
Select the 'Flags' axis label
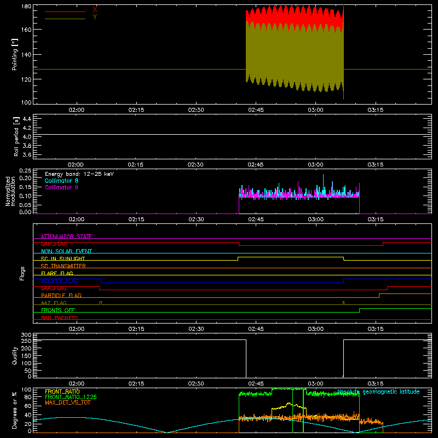pyautogui.click(x=22, y=273)
